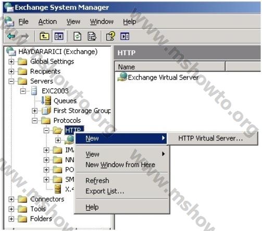Select Exchange Virtual Server list item
The height and width of the screenshot is (231, 262).
tap(158, 77)
